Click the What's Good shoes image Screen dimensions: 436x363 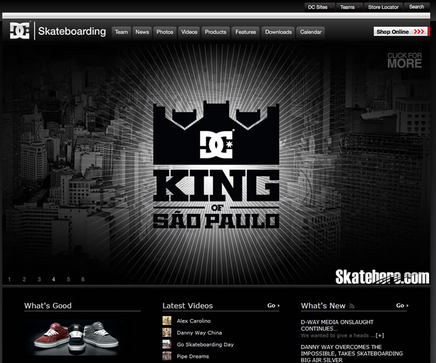(x=76, y=336)
